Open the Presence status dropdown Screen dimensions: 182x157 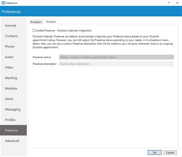[116, 57]
